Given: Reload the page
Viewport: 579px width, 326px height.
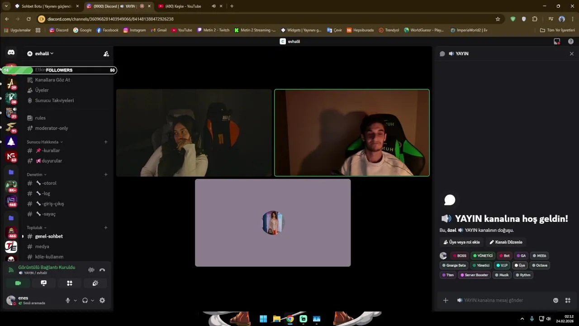Looking at the screenshot, I should 28,19.
